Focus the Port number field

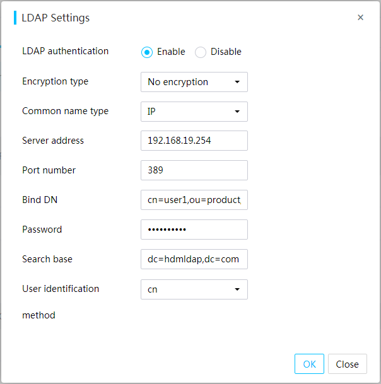point(194,170)
